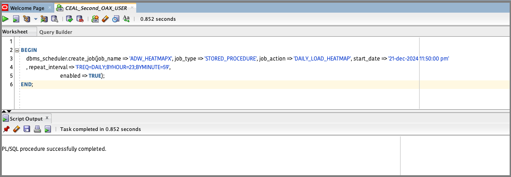Viewport: 511px width, 177px height.
Task: Open the Explain Plan dropdown arrow
Action: [x=35, y=19]
